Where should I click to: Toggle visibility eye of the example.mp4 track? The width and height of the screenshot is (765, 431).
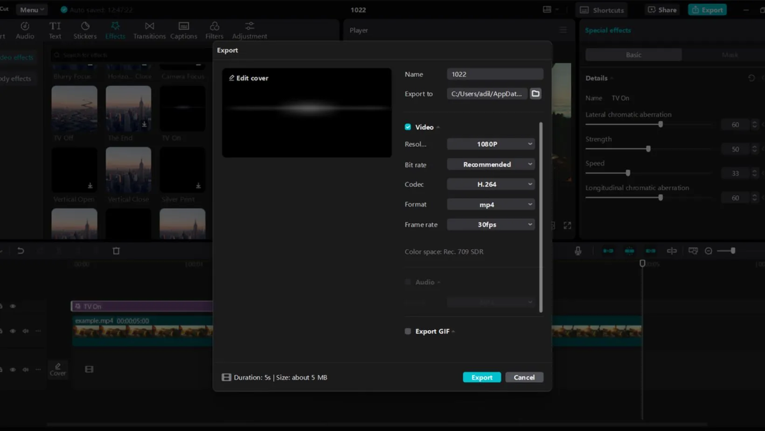pos(13,331)
